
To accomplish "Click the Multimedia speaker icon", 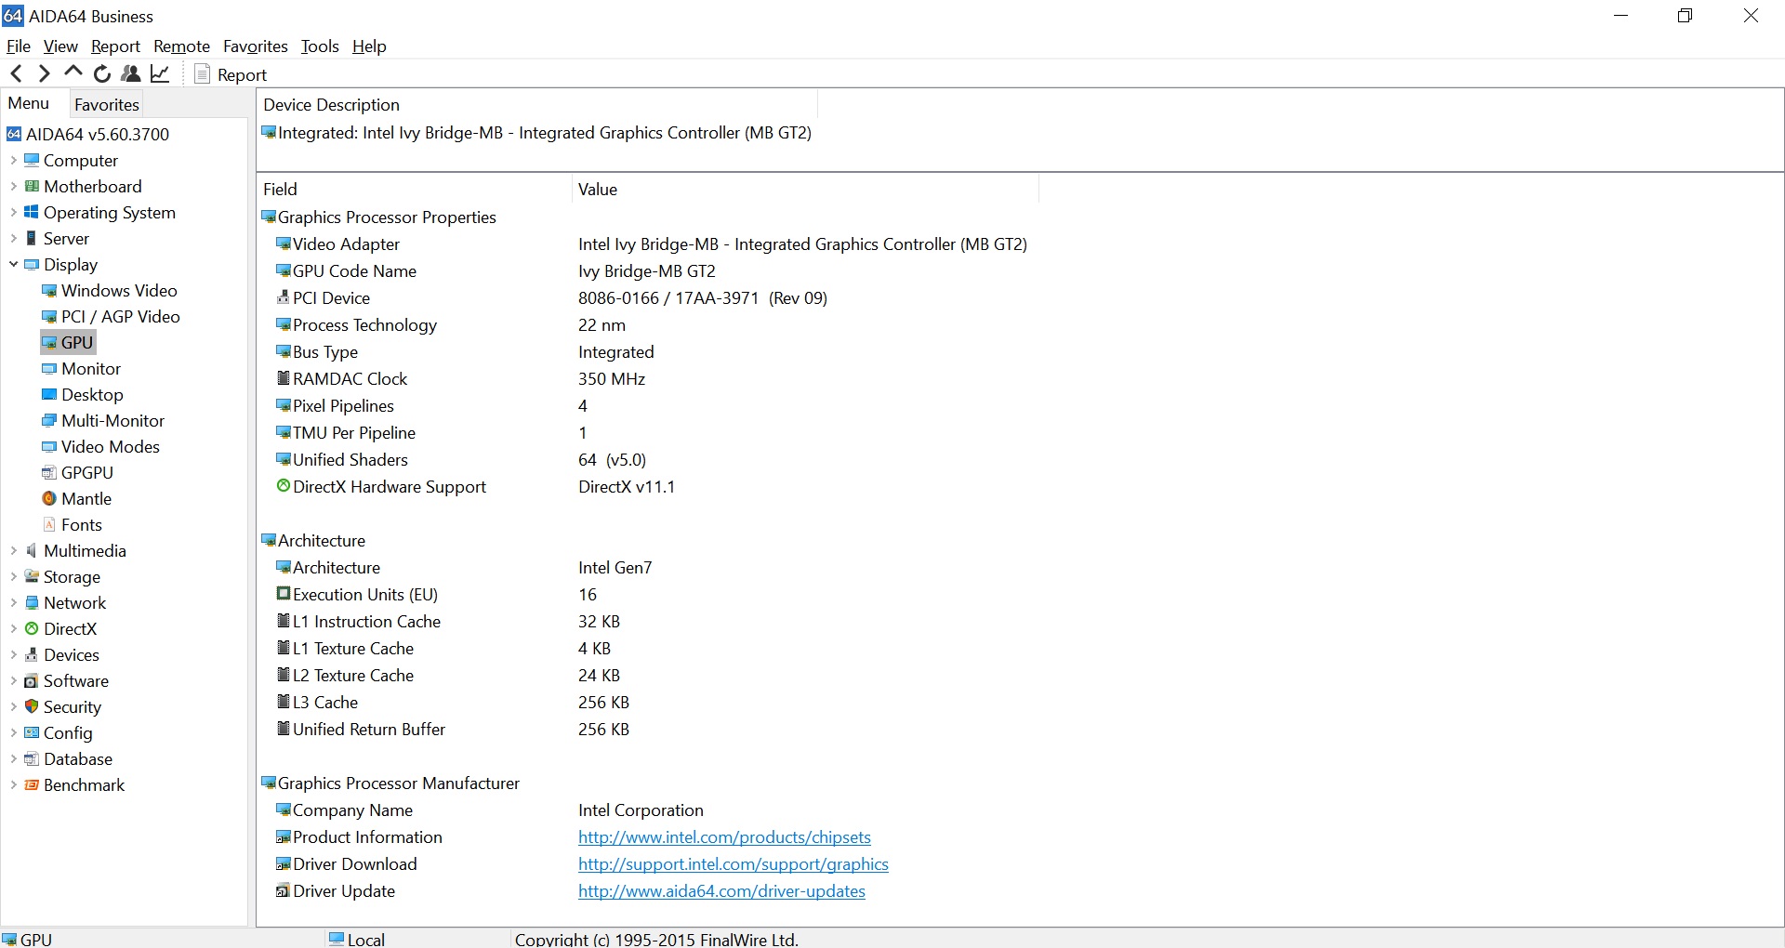I will [32, 550].
